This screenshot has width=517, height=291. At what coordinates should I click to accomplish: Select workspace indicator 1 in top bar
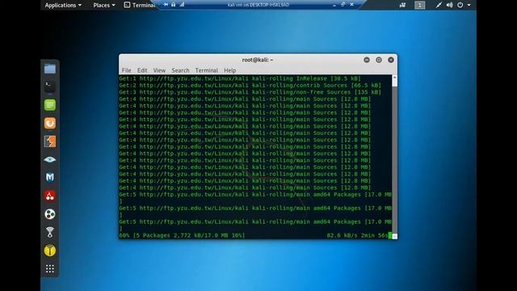pos(420,5)
